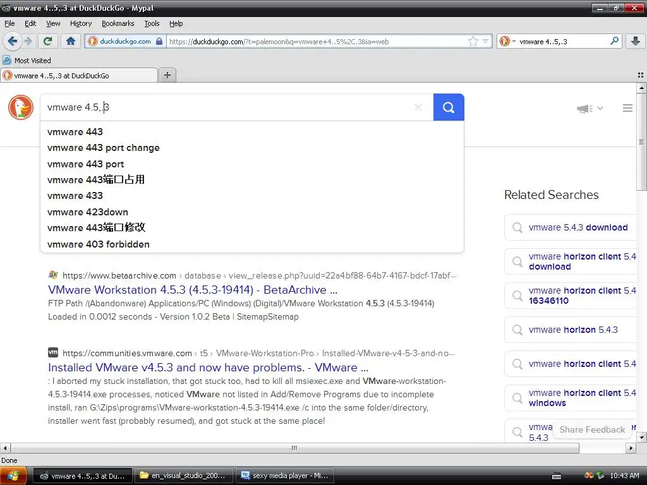The width and height of the screenshot is (647, 485).
Task: Switch to 'sexy media player' taskbar item
Action: coord(285,476)
